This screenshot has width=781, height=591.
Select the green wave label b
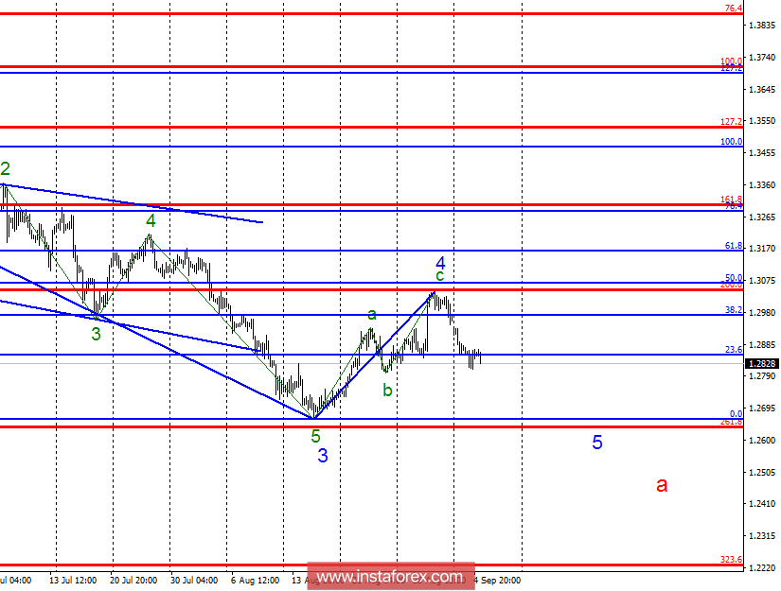tap(386, 388)
